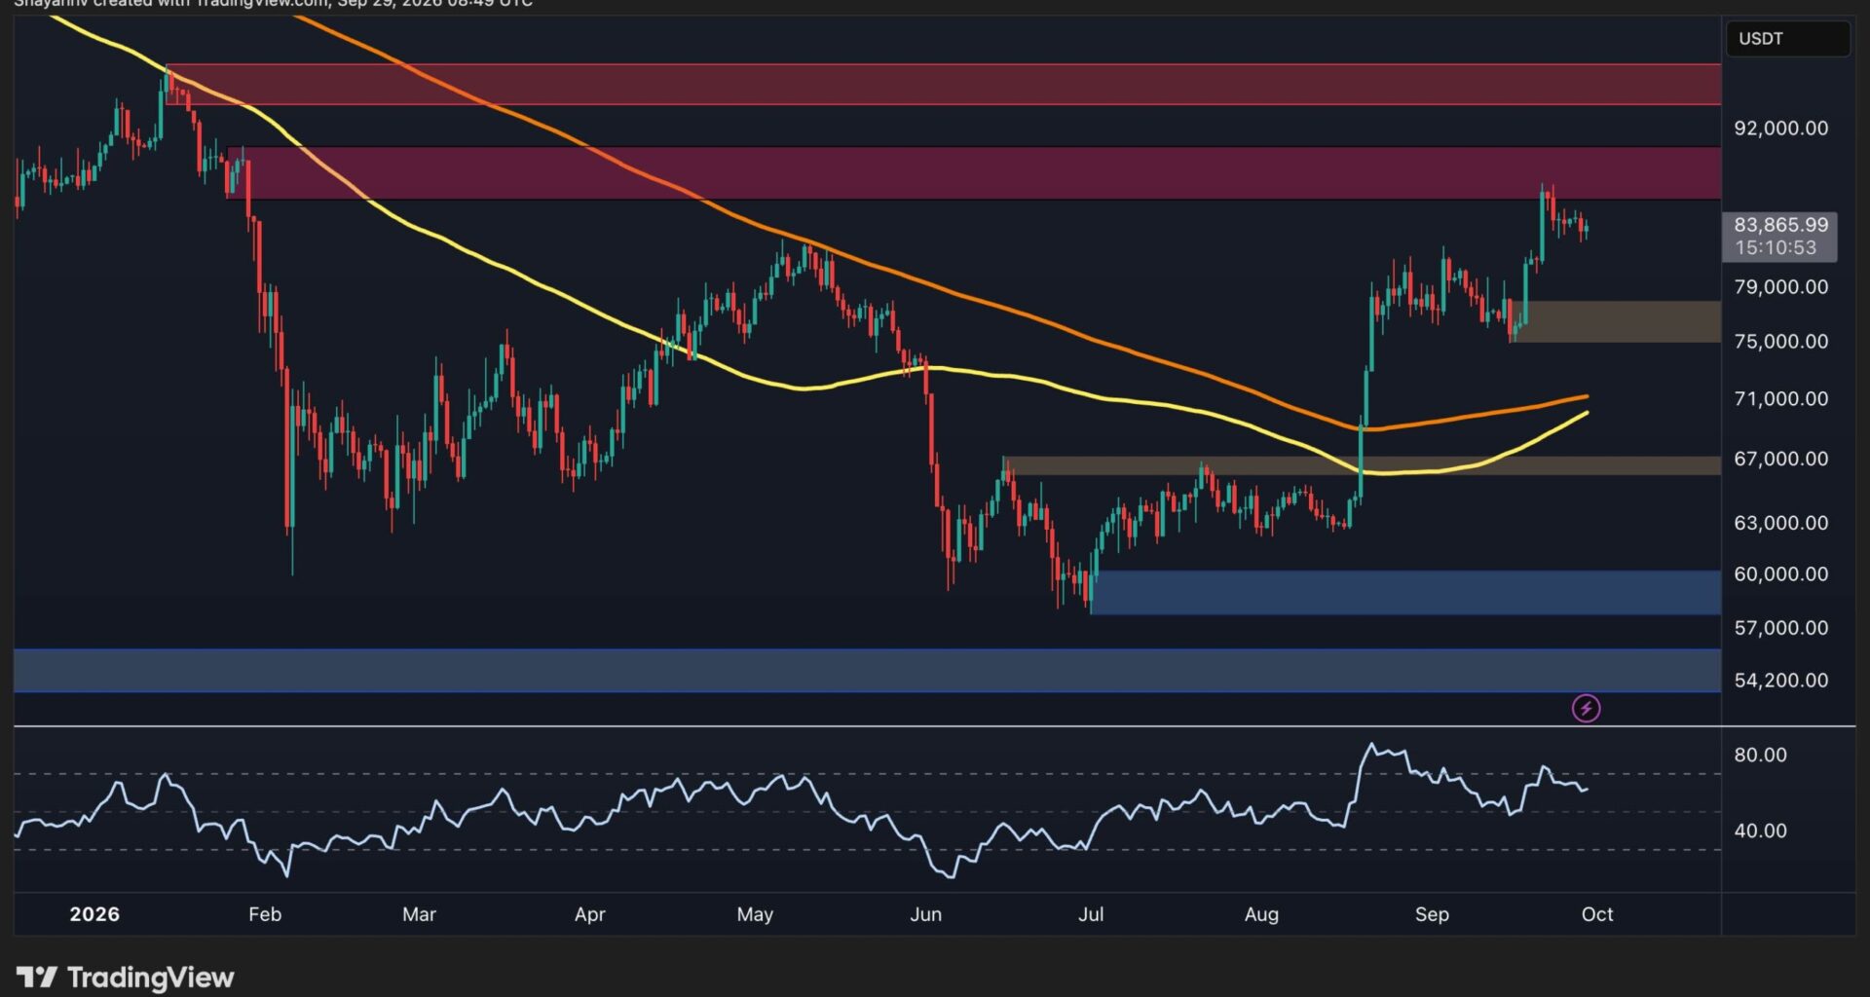Screen dimensions: 1870x997
Task: Click the Feb label on time axis
Action: 264,914
